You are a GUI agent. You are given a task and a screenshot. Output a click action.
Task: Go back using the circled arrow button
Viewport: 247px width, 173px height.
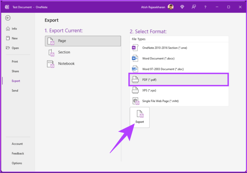click(x=8, y=18)
